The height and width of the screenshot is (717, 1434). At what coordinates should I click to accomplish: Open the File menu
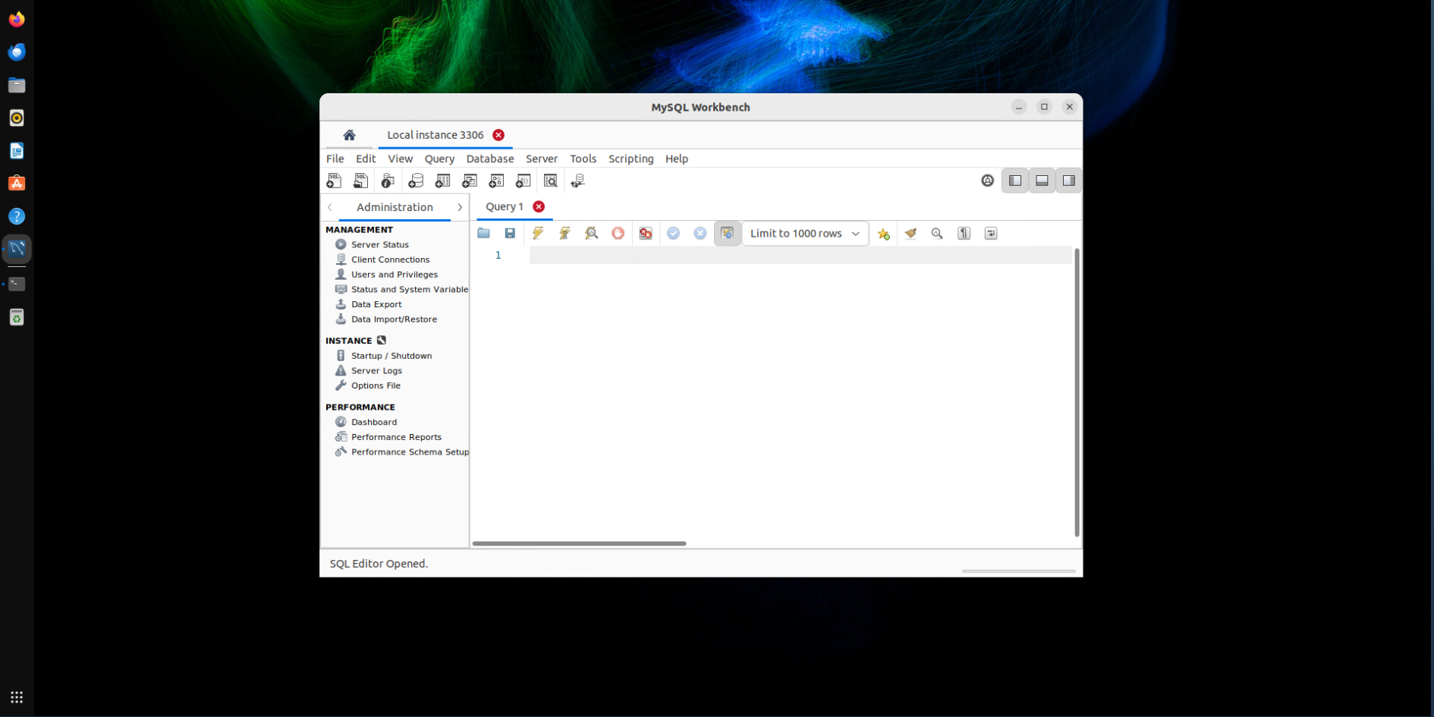point(335,159)
